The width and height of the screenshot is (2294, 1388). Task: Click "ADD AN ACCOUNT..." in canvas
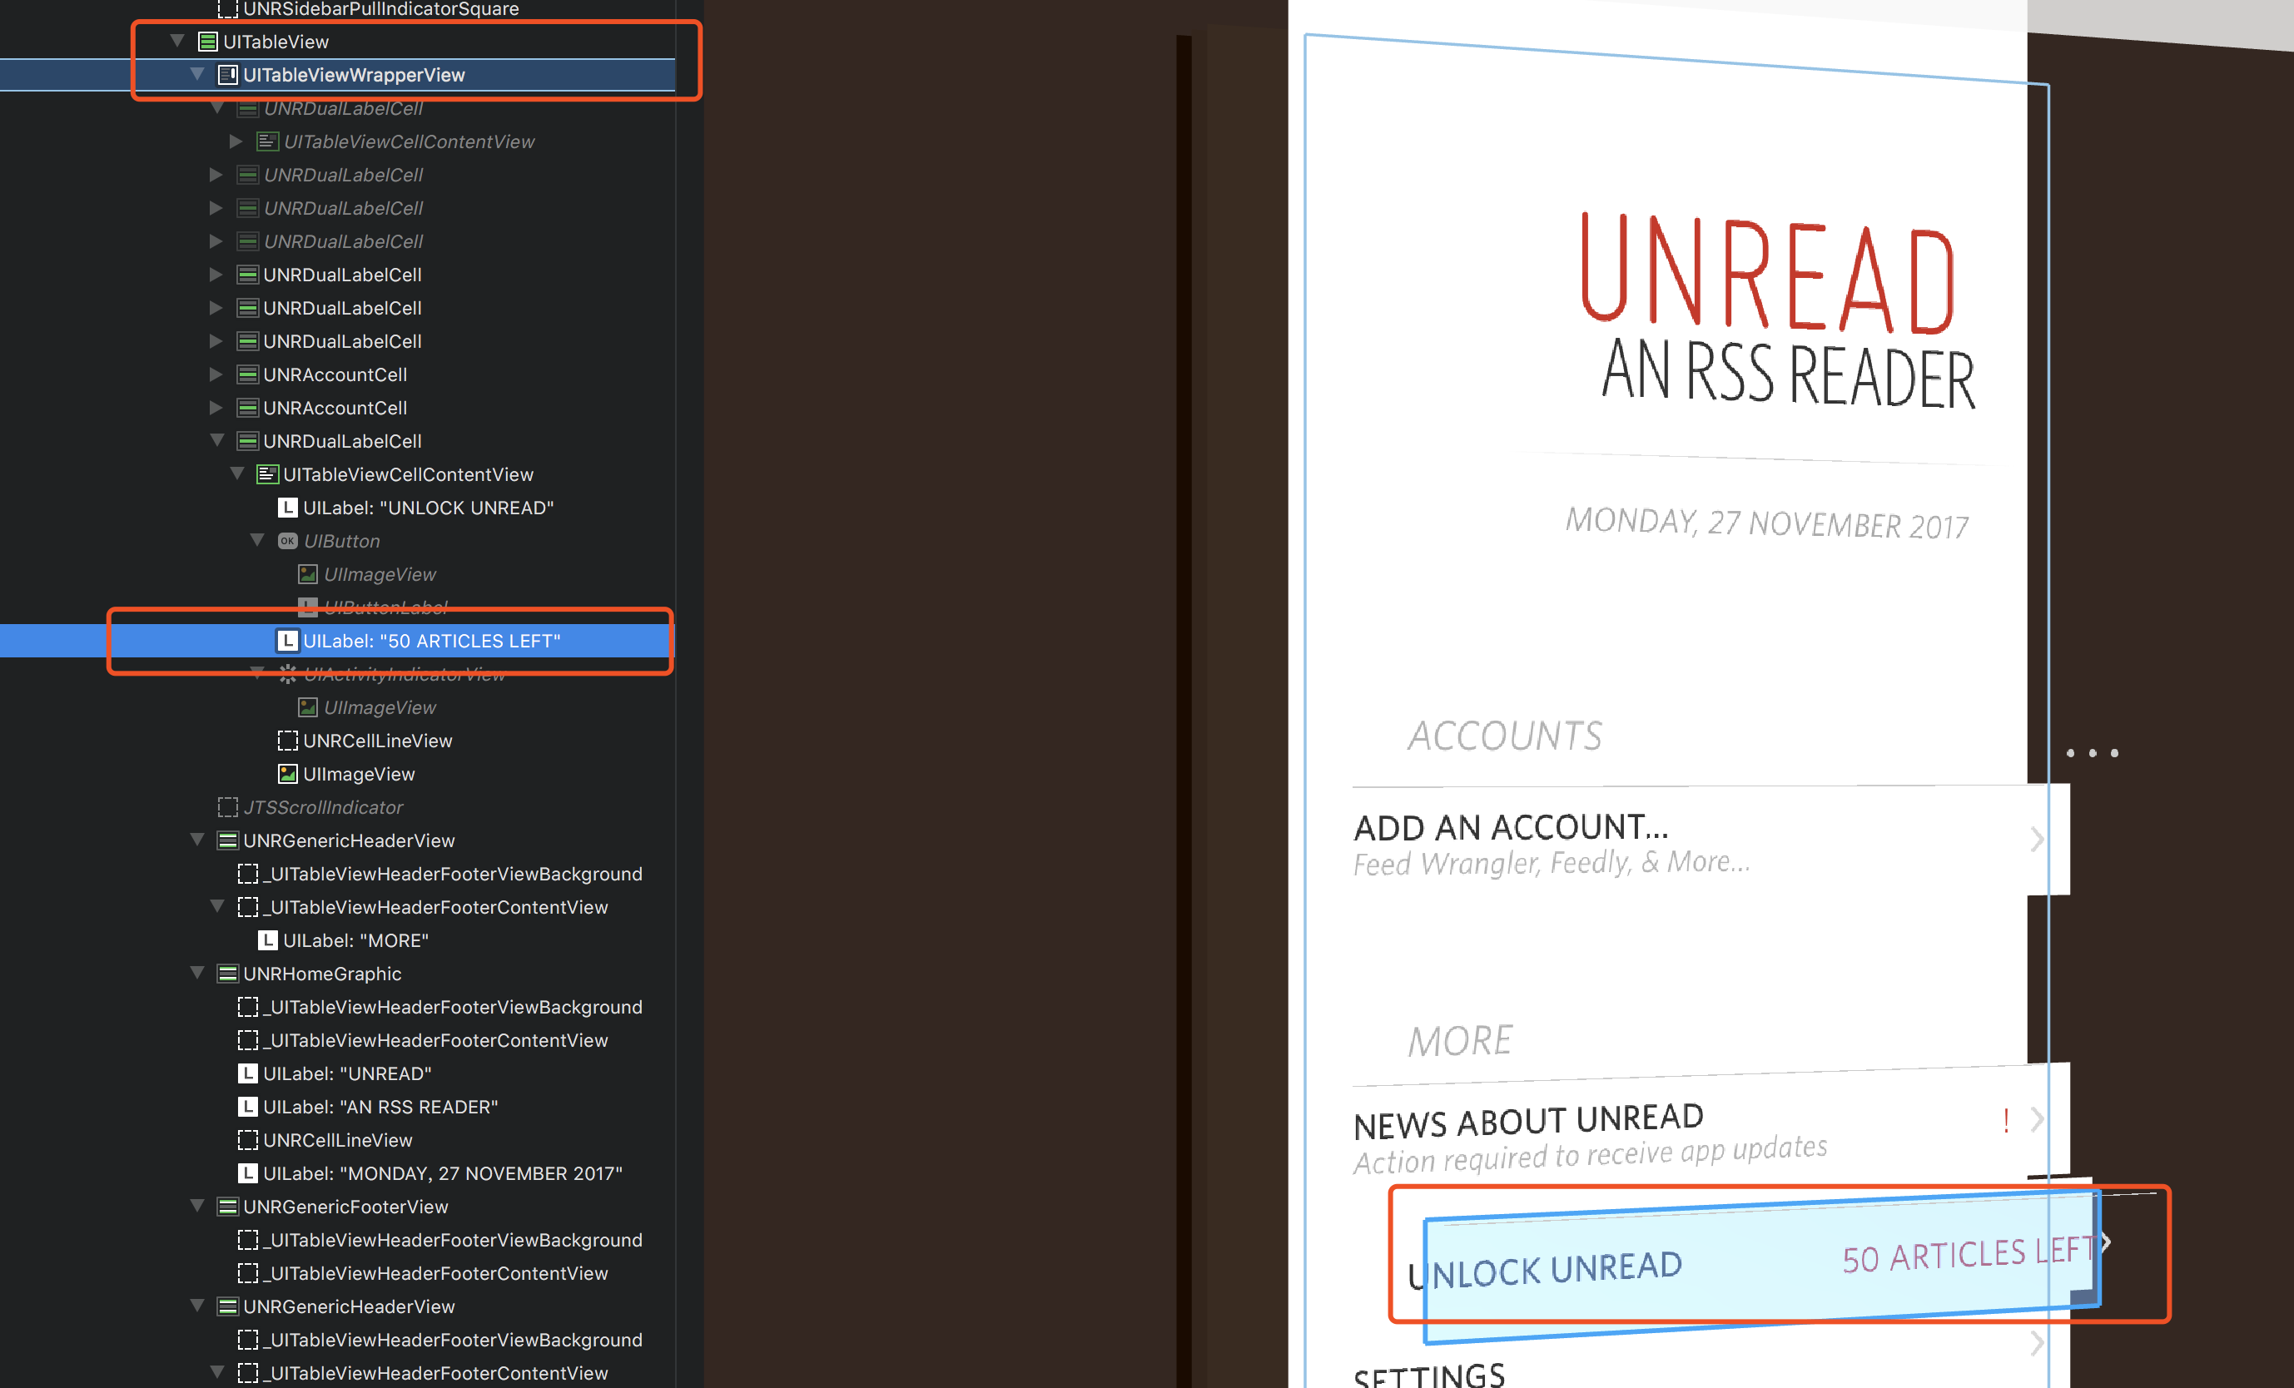point(1510,828)
